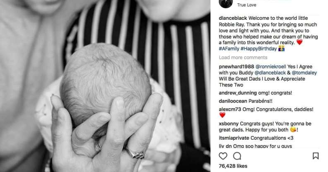Open the alexcm73 commenter profile

coord(230,109)
